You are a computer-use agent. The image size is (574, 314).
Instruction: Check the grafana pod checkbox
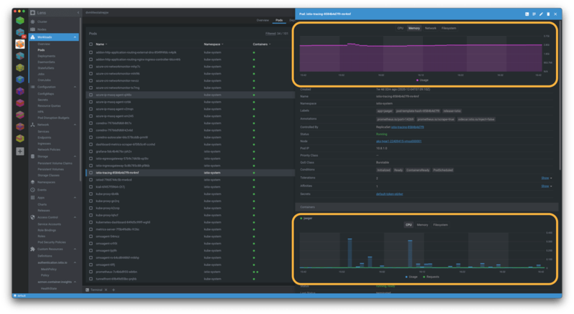pyautogui.click(x=91, y=151)
